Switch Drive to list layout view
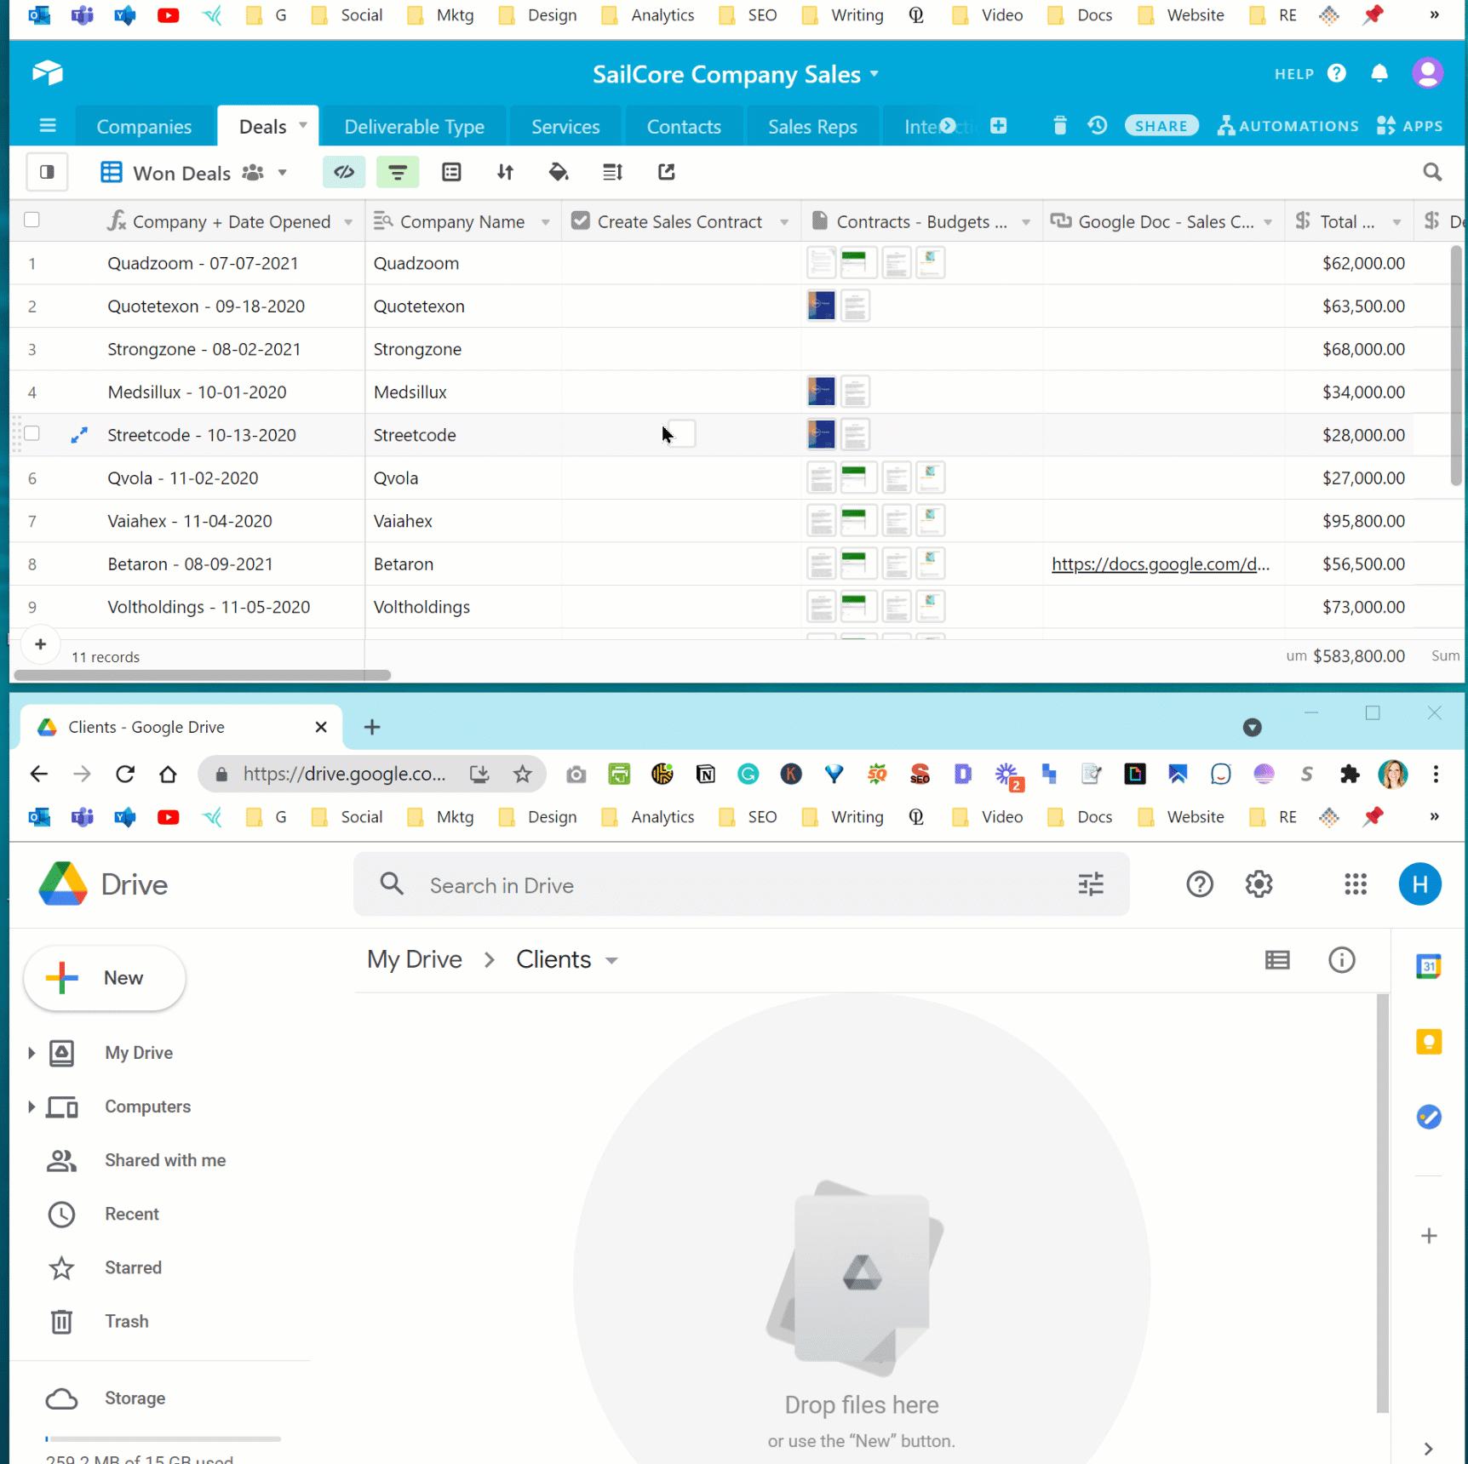This screenshot has height=1464, width=1468. click(x=1277, y=960)
